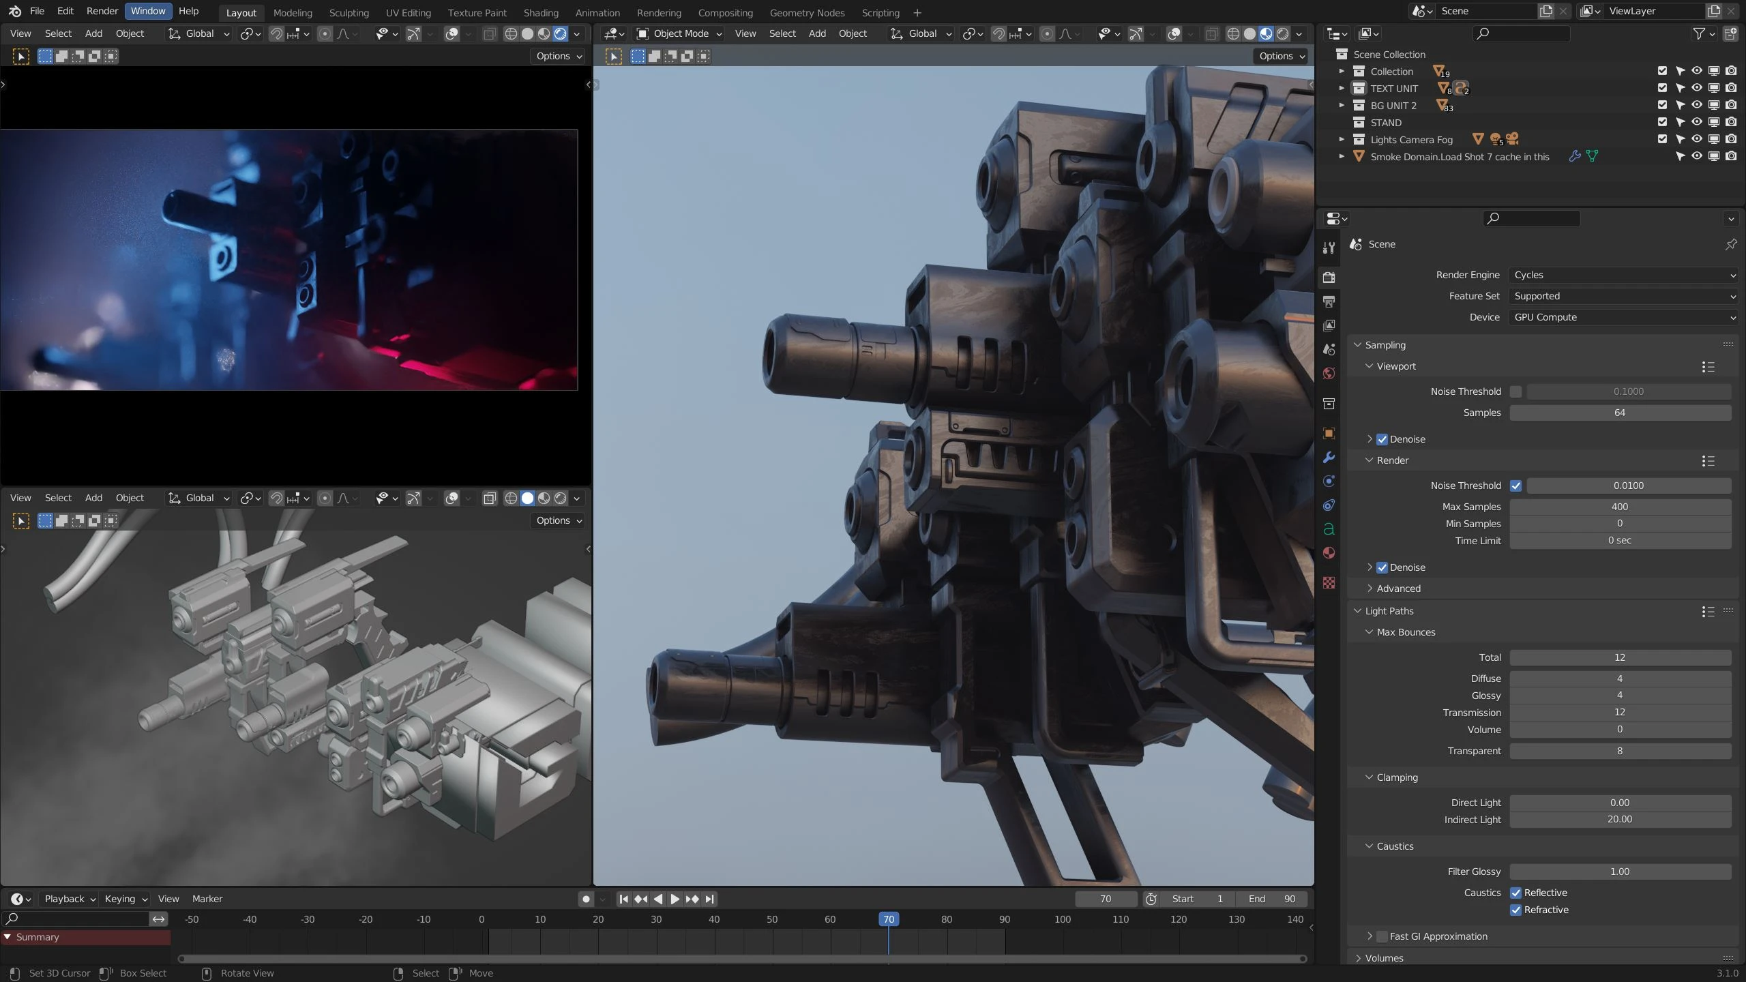The height and width of the screenshot is (982, 1746).
Task: Switch to the Compositing workspace tab
Action: click(x=726, y=12)
